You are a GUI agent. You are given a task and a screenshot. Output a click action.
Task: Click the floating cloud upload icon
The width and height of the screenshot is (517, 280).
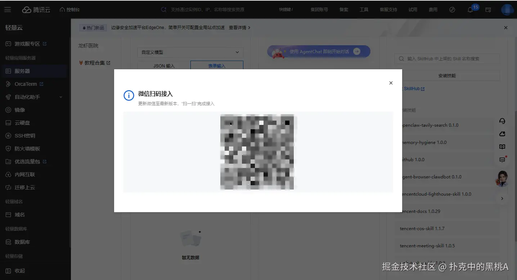[x=502, y=134]
